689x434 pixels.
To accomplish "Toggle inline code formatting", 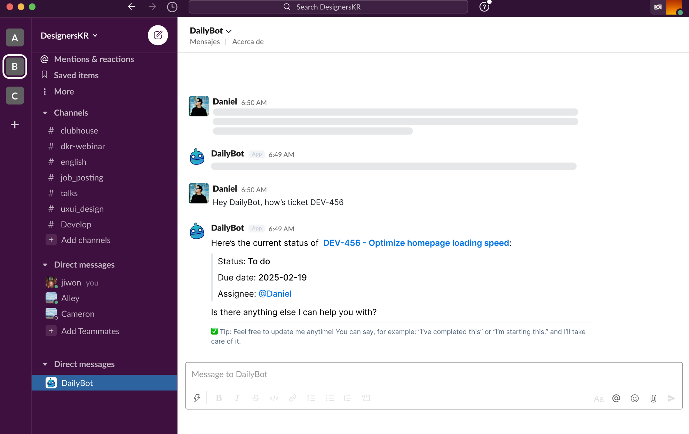I will pos(274,398).
